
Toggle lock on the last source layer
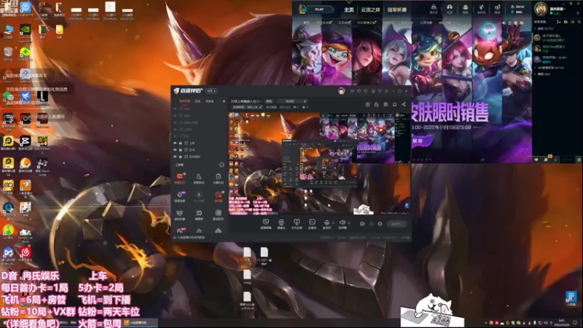coord(181,157)
